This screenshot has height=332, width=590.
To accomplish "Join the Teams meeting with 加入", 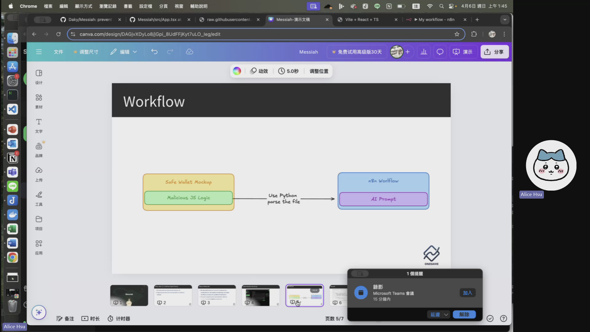I will point(467,293).
